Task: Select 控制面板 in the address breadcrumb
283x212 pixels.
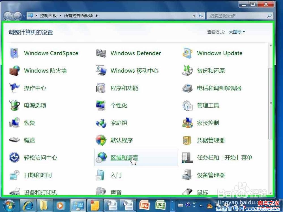Action: pos(48,16)
